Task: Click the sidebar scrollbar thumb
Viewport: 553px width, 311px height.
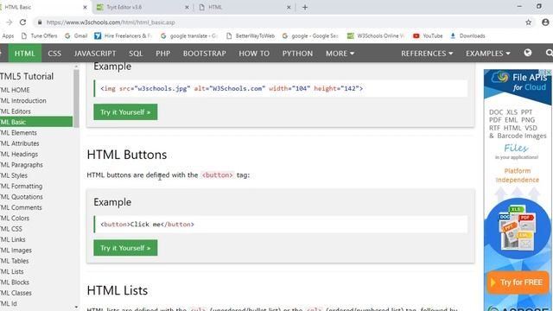Action: click(76, 98)
